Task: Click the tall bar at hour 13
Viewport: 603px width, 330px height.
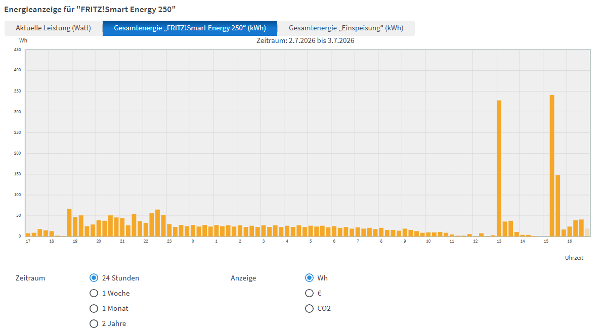Action: [x=499, y=168]
